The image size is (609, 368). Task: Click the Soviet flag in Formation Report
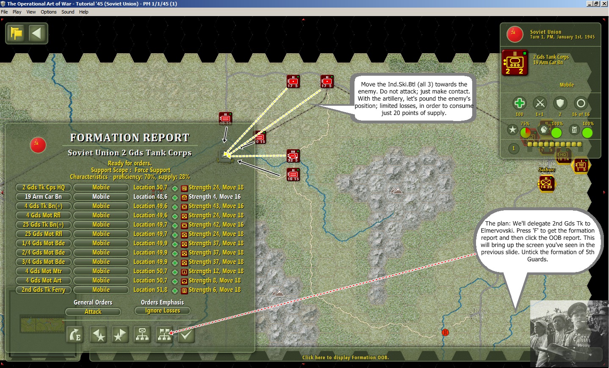click(x=38, y=145)
